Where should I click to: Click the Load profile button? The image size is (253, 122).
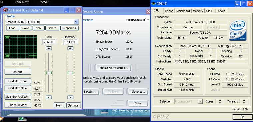12,28
